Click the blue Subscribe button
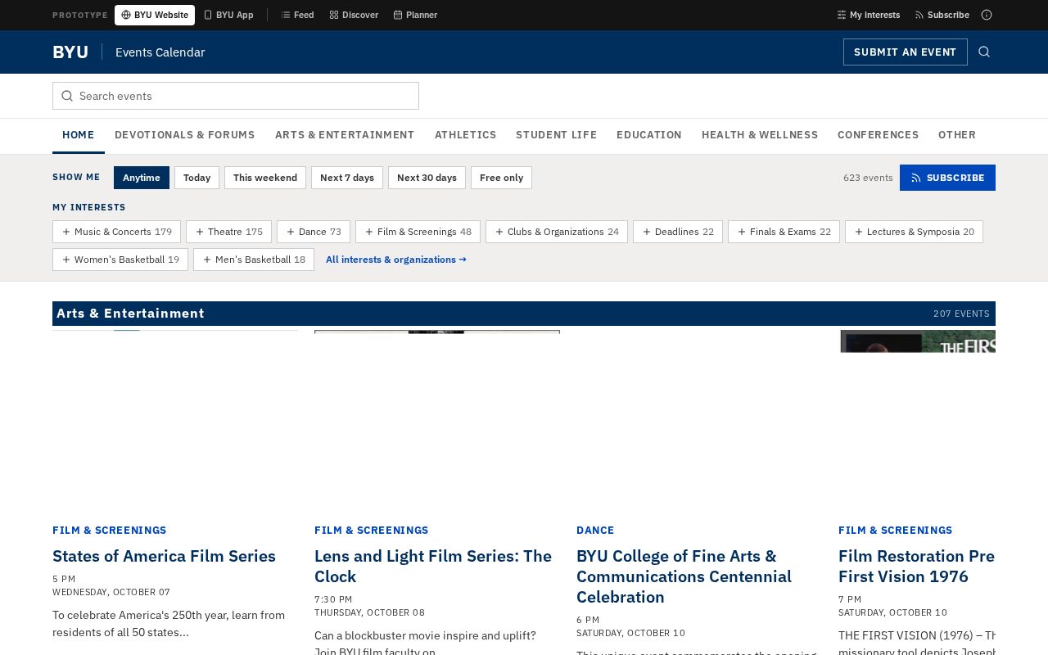The width and height of the screenshot is (1048, 655). 947,178
